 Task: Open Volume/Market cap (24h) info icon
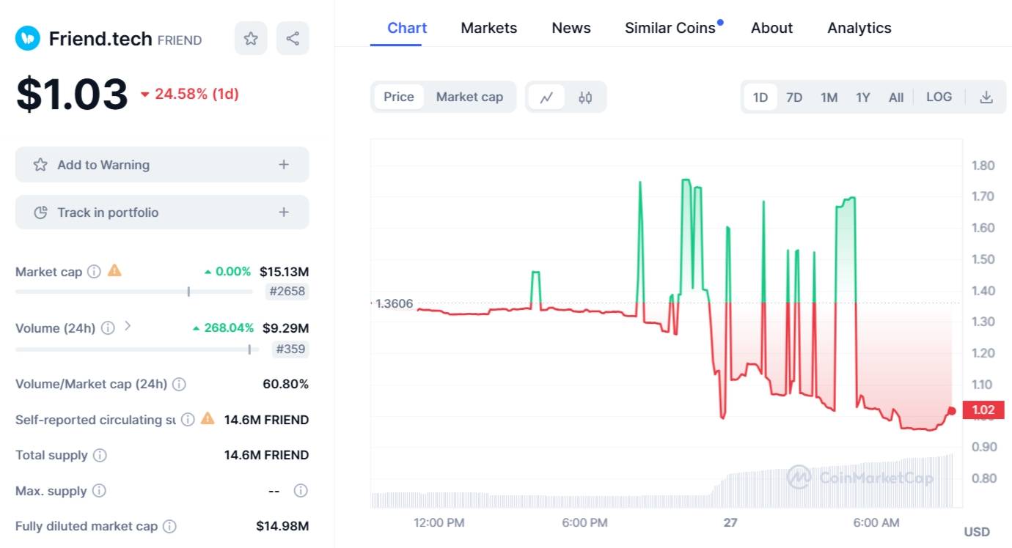click(179, 384)
